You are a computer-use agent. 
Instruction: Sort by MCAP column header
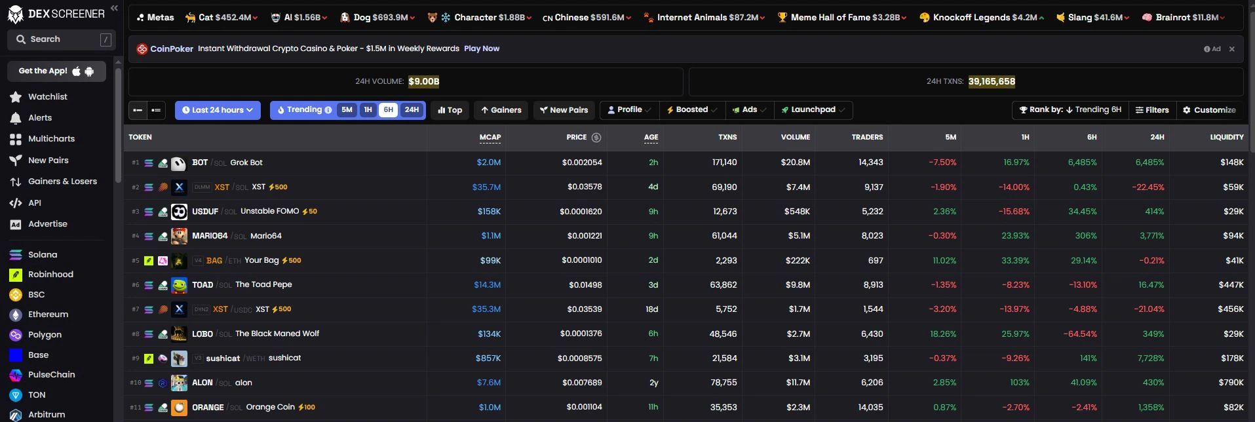click(490, 138)
